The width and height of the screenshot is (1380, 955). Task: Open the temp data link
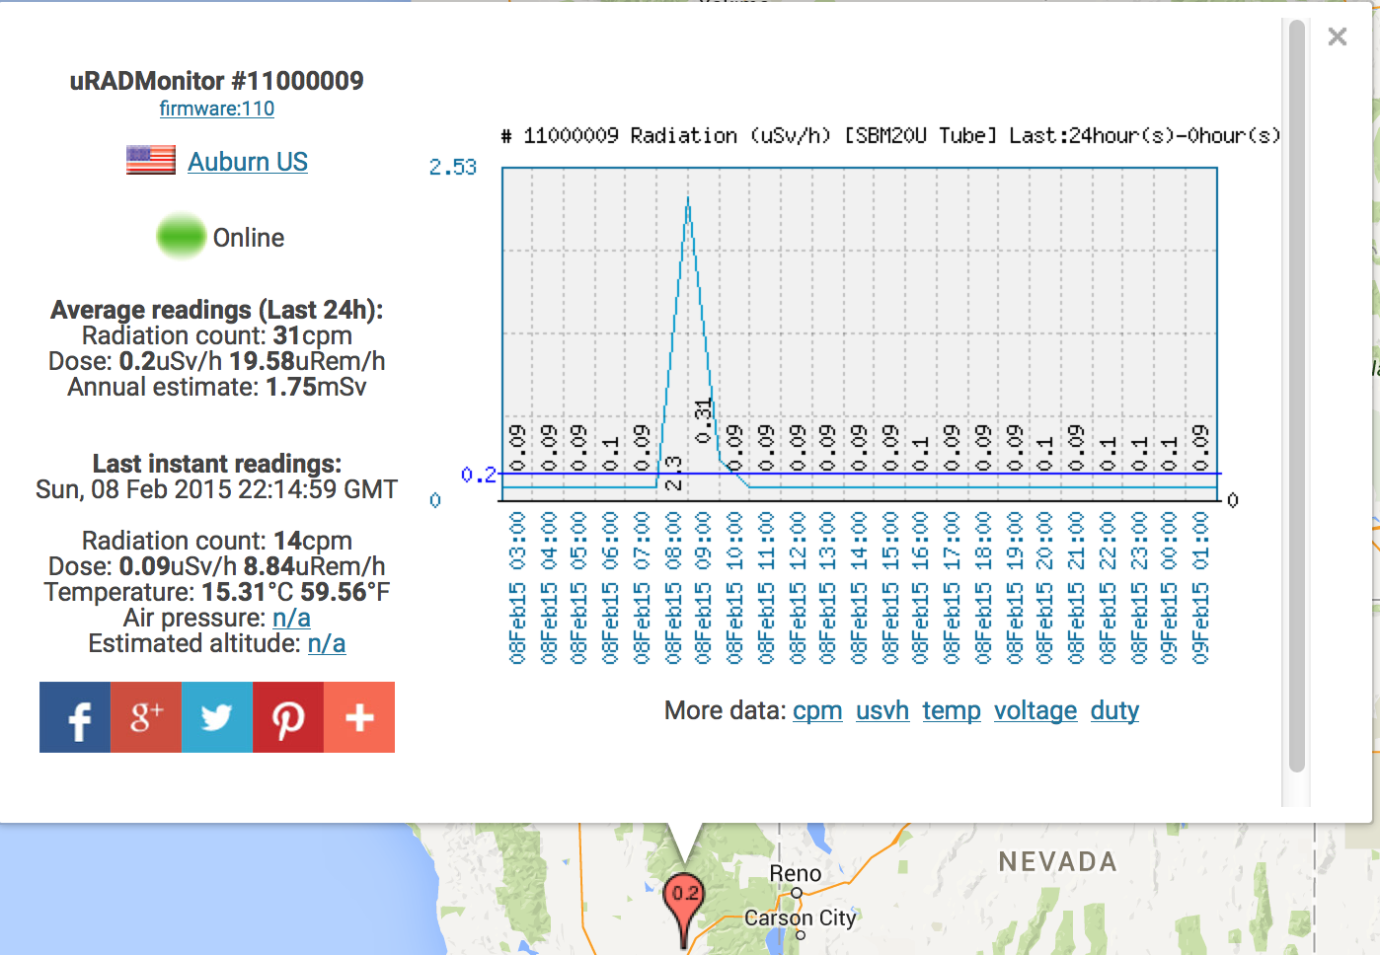[x=952, y=710]
